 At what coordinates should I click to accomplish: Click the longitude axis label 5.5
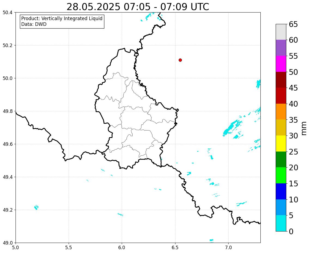pos(69,248)
